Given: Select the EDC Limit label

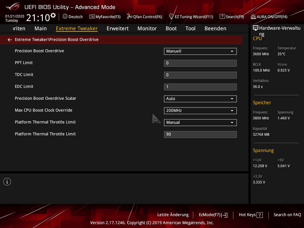Looking at the screenshot, I should click(24, 86).
